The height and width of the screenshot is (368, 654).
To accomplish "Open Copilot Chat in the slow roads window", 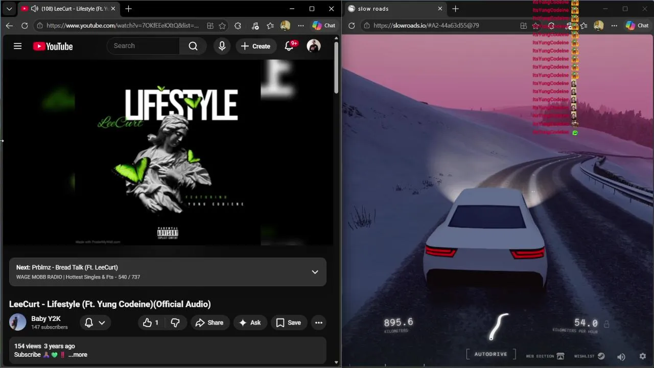I will click(x=638, y=26).
